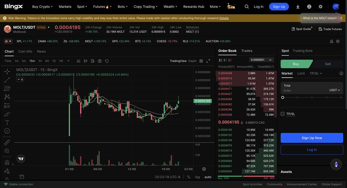
Task: Click the Total amount input field
Action: [304, 91]
